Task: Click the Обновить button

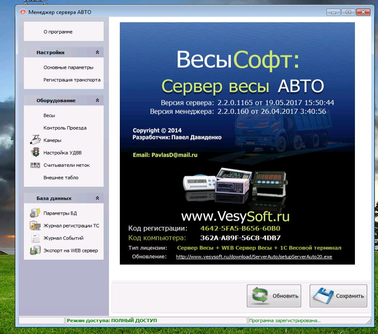Action: coord(274,296)
